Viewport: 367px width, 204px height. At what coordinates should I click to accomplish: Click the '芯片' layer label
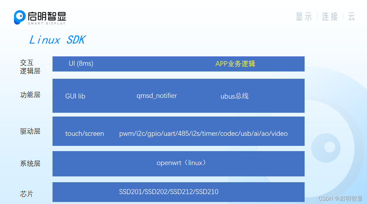tap(27, 194)
